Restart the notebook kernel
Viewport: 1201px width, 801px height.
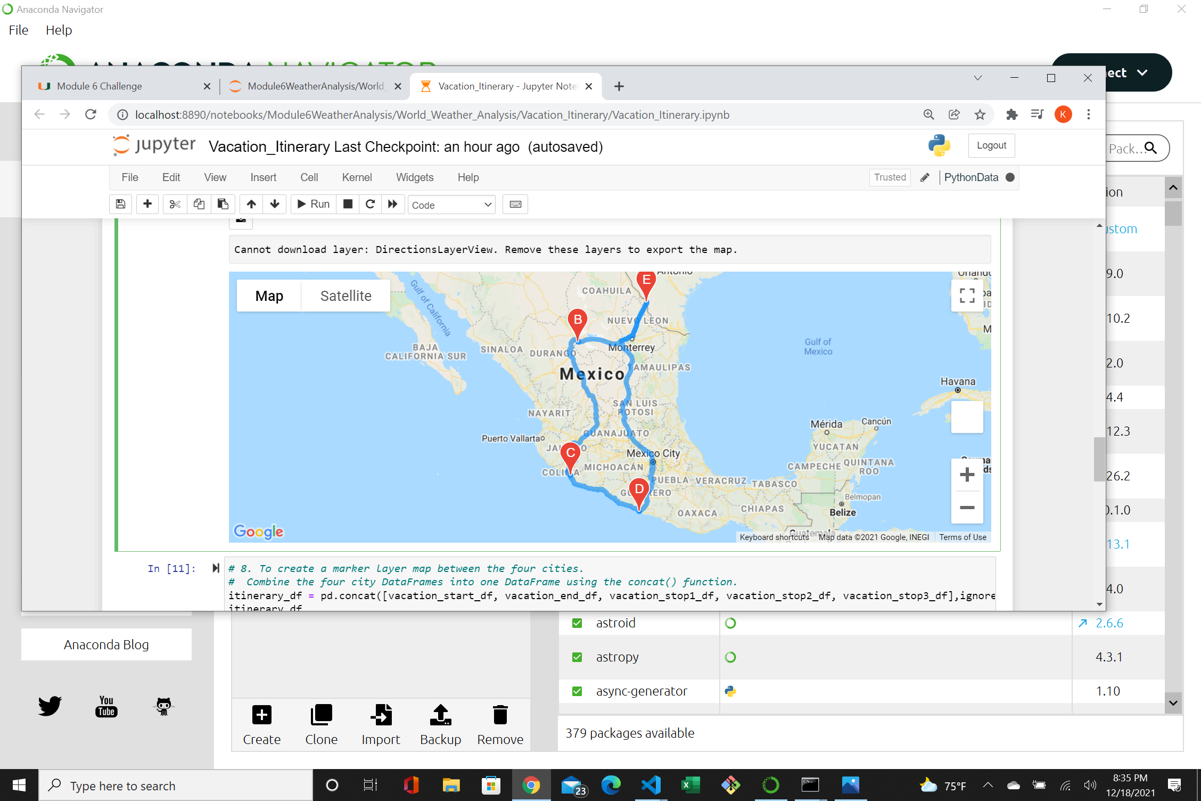tap(371, 204)
